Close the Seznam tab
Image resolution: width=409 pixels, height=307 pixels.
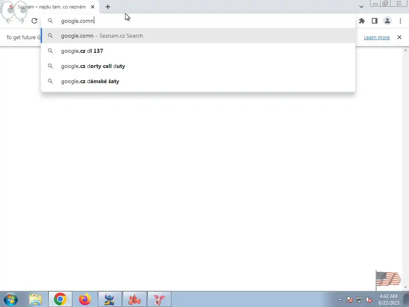[x=93, y=7]
